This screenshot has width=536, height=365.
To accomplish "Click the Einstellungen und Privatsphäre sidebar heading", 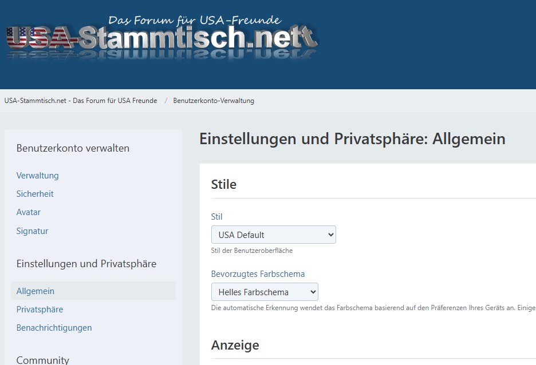I will click(x=86, y=264).
